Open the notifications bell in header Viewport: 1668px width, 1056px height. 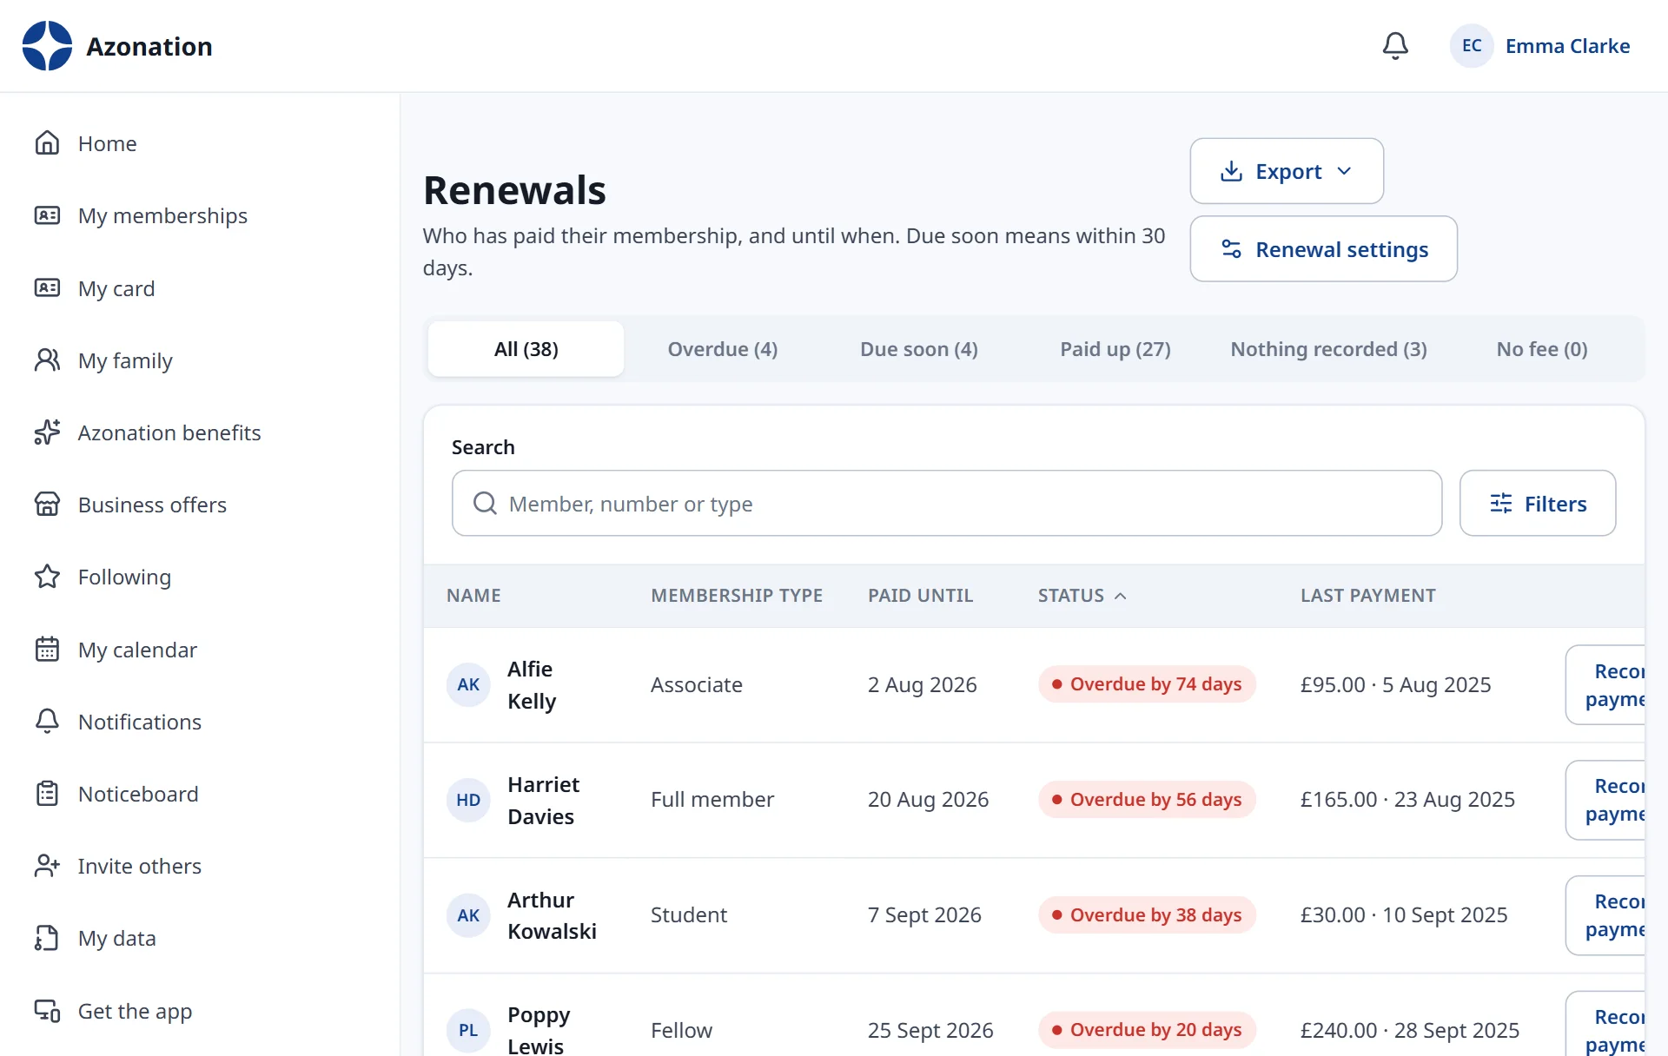[1395, 46]
